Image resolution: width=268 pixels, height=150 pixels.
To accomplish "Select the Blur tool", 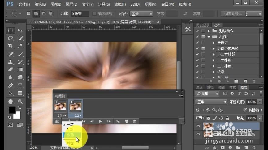I will click(11, 77).
